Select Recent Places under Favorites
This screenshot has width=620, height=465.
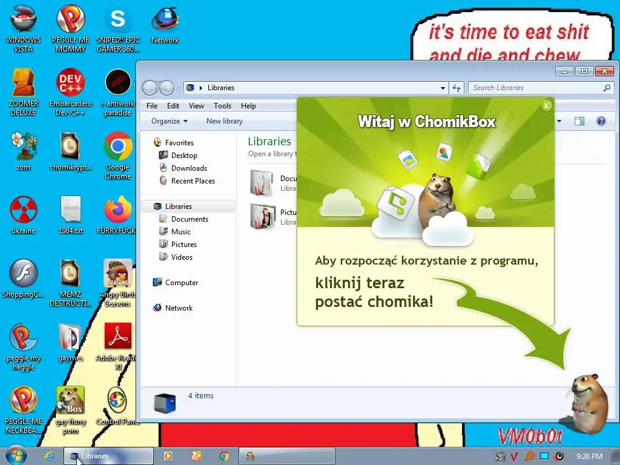(187, 180)
